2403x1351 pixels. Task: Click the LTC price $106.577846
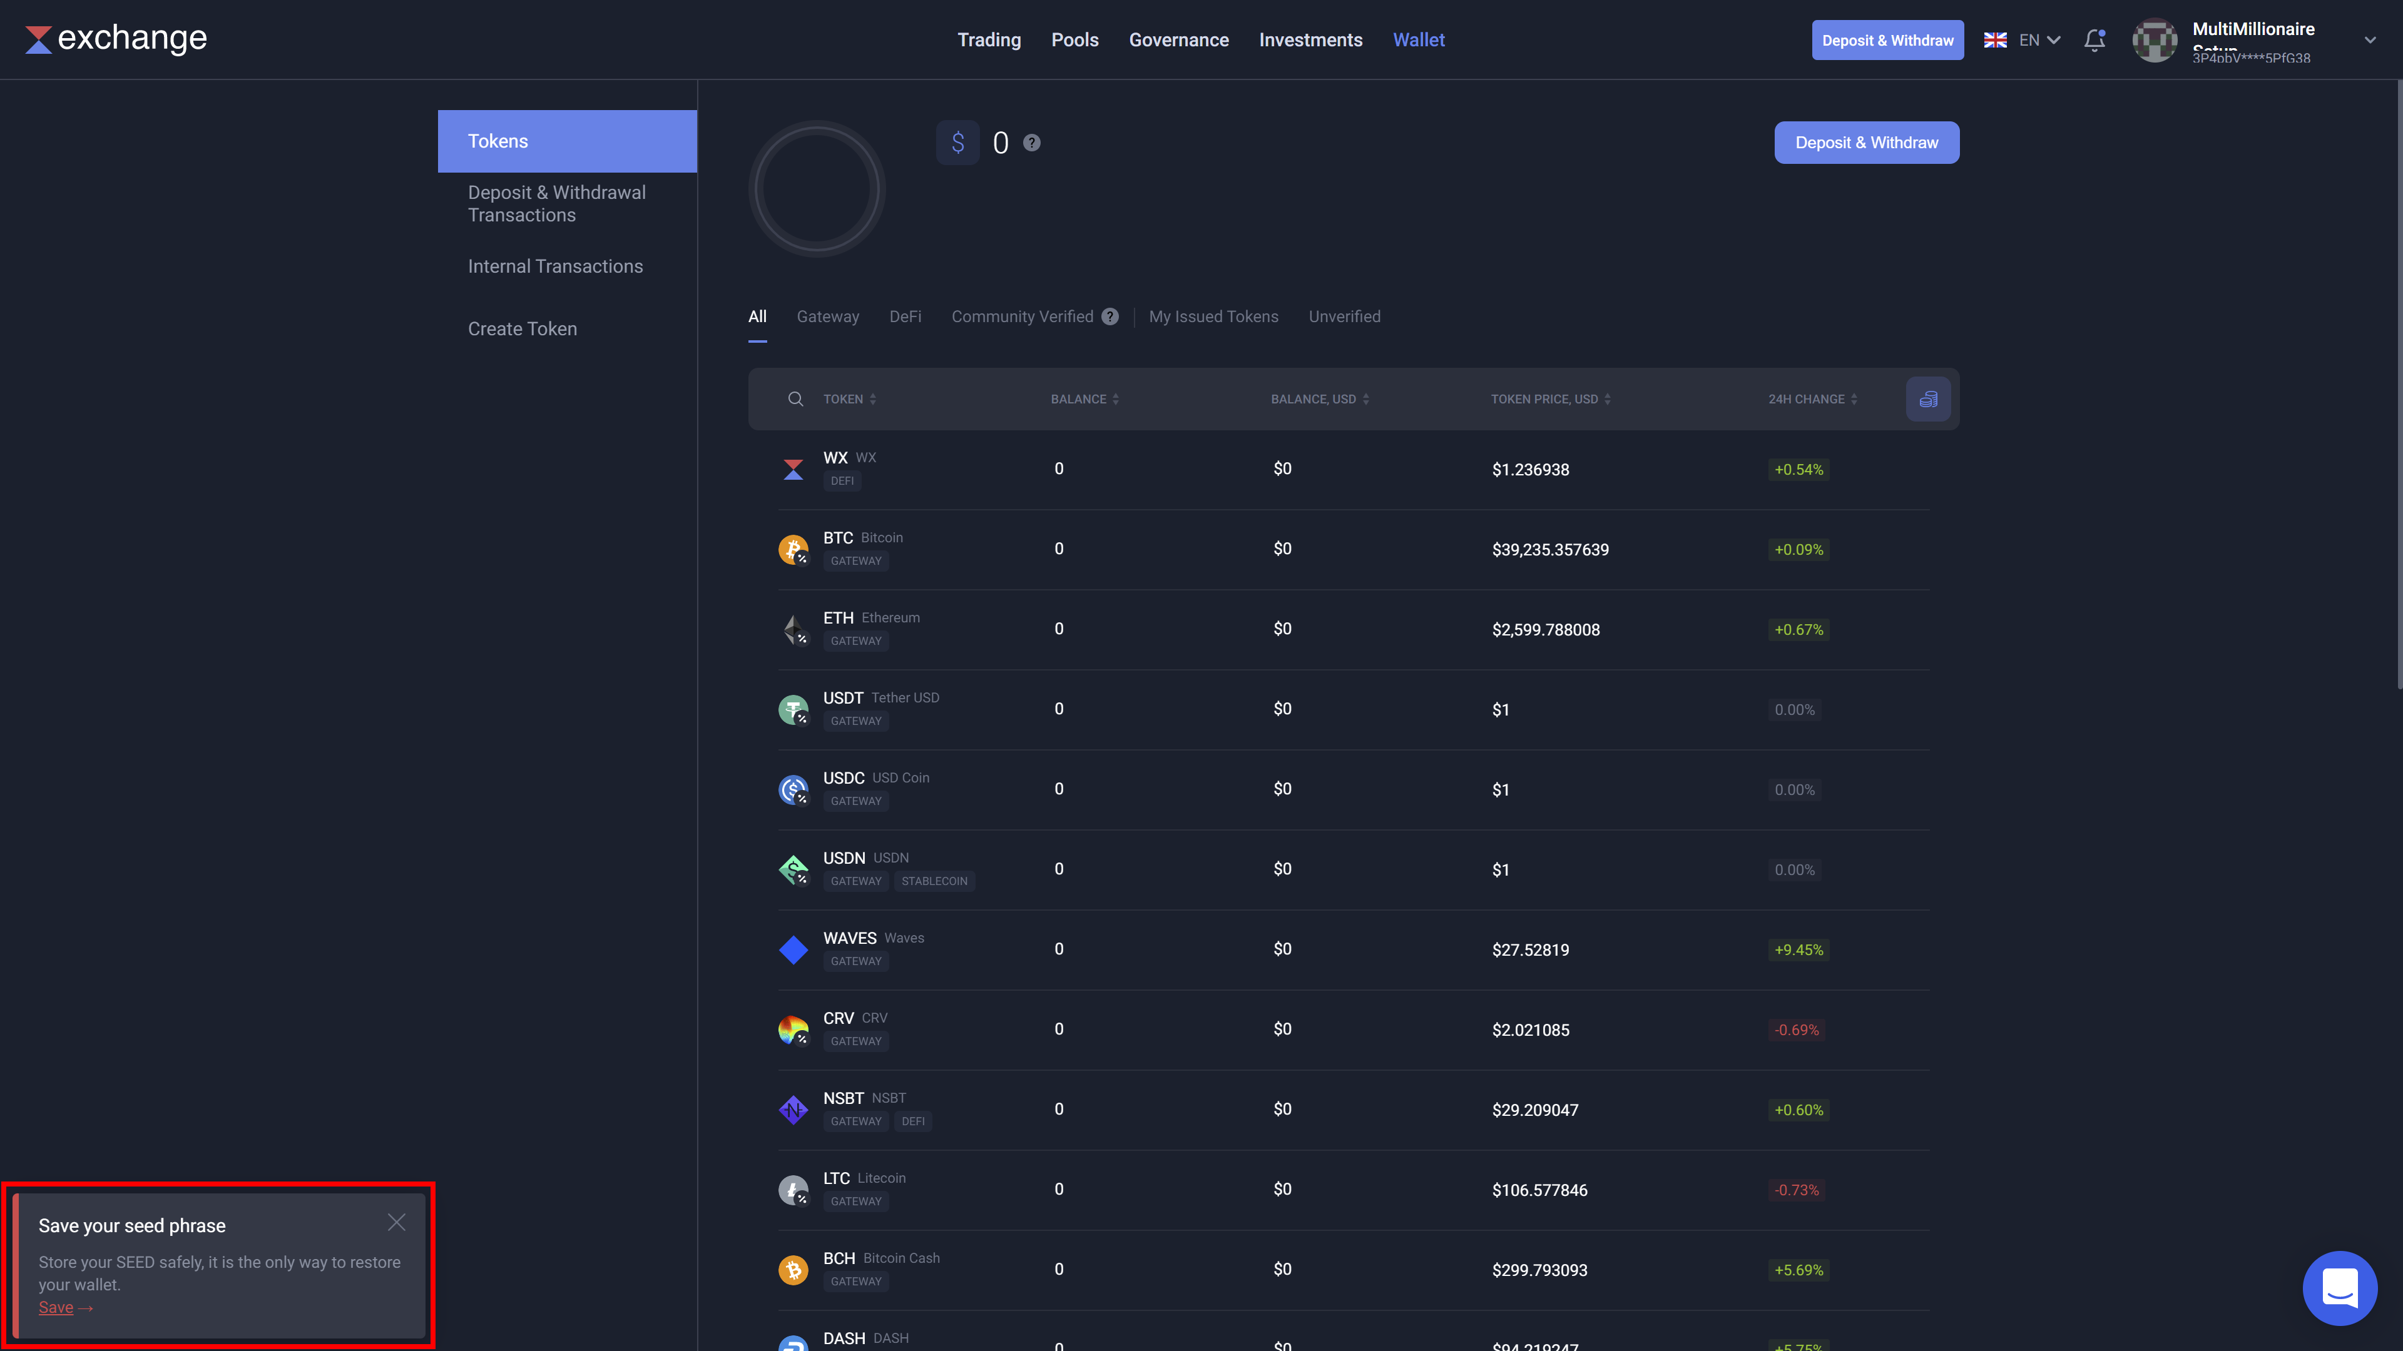point(1539,1190)
